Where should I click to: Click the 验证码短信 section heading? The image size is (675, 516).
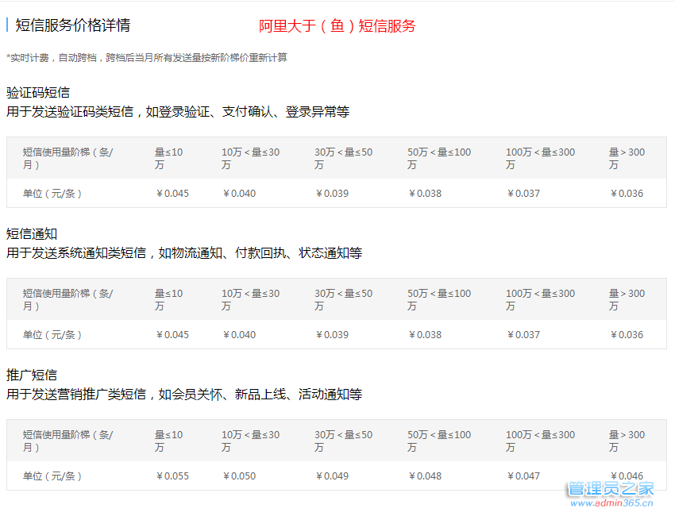pos(38,93)
